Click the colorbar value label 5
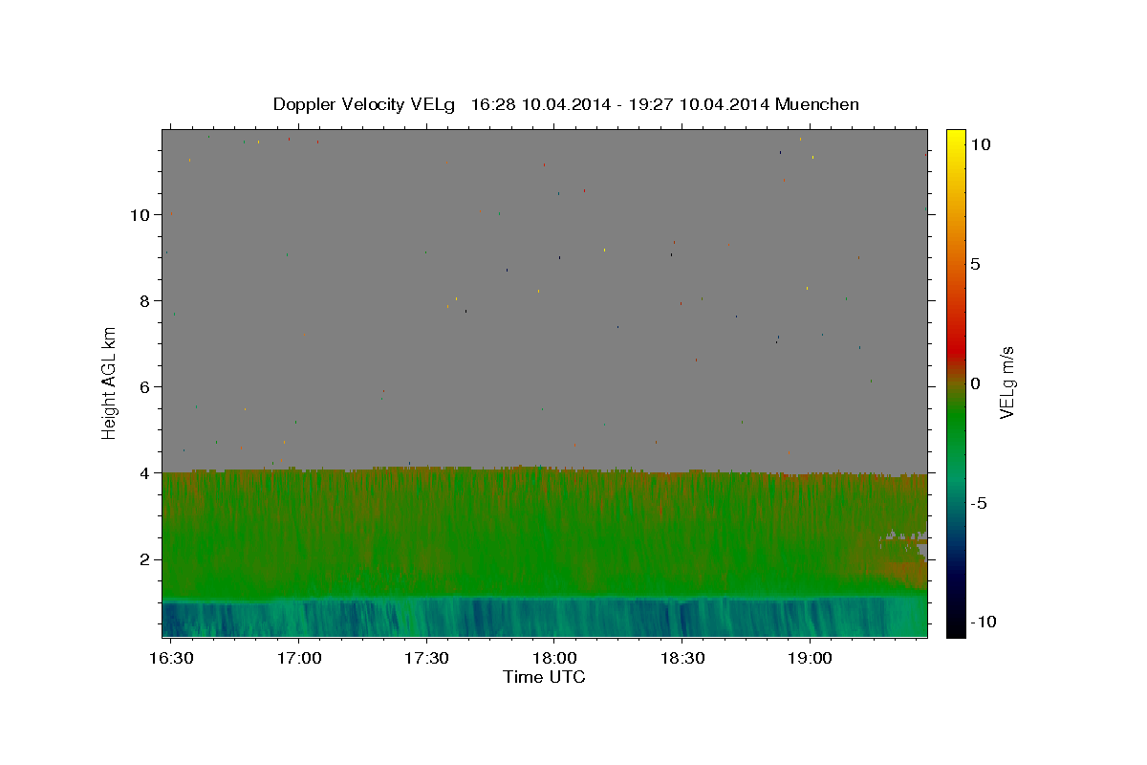Screen dimensions: 1147x765 point(975,264)
